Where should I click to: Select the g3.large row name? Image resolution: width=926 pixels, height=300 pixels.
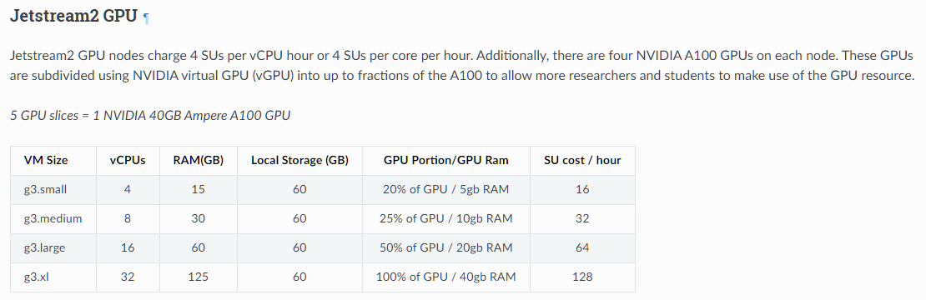[x=45, y=248]
